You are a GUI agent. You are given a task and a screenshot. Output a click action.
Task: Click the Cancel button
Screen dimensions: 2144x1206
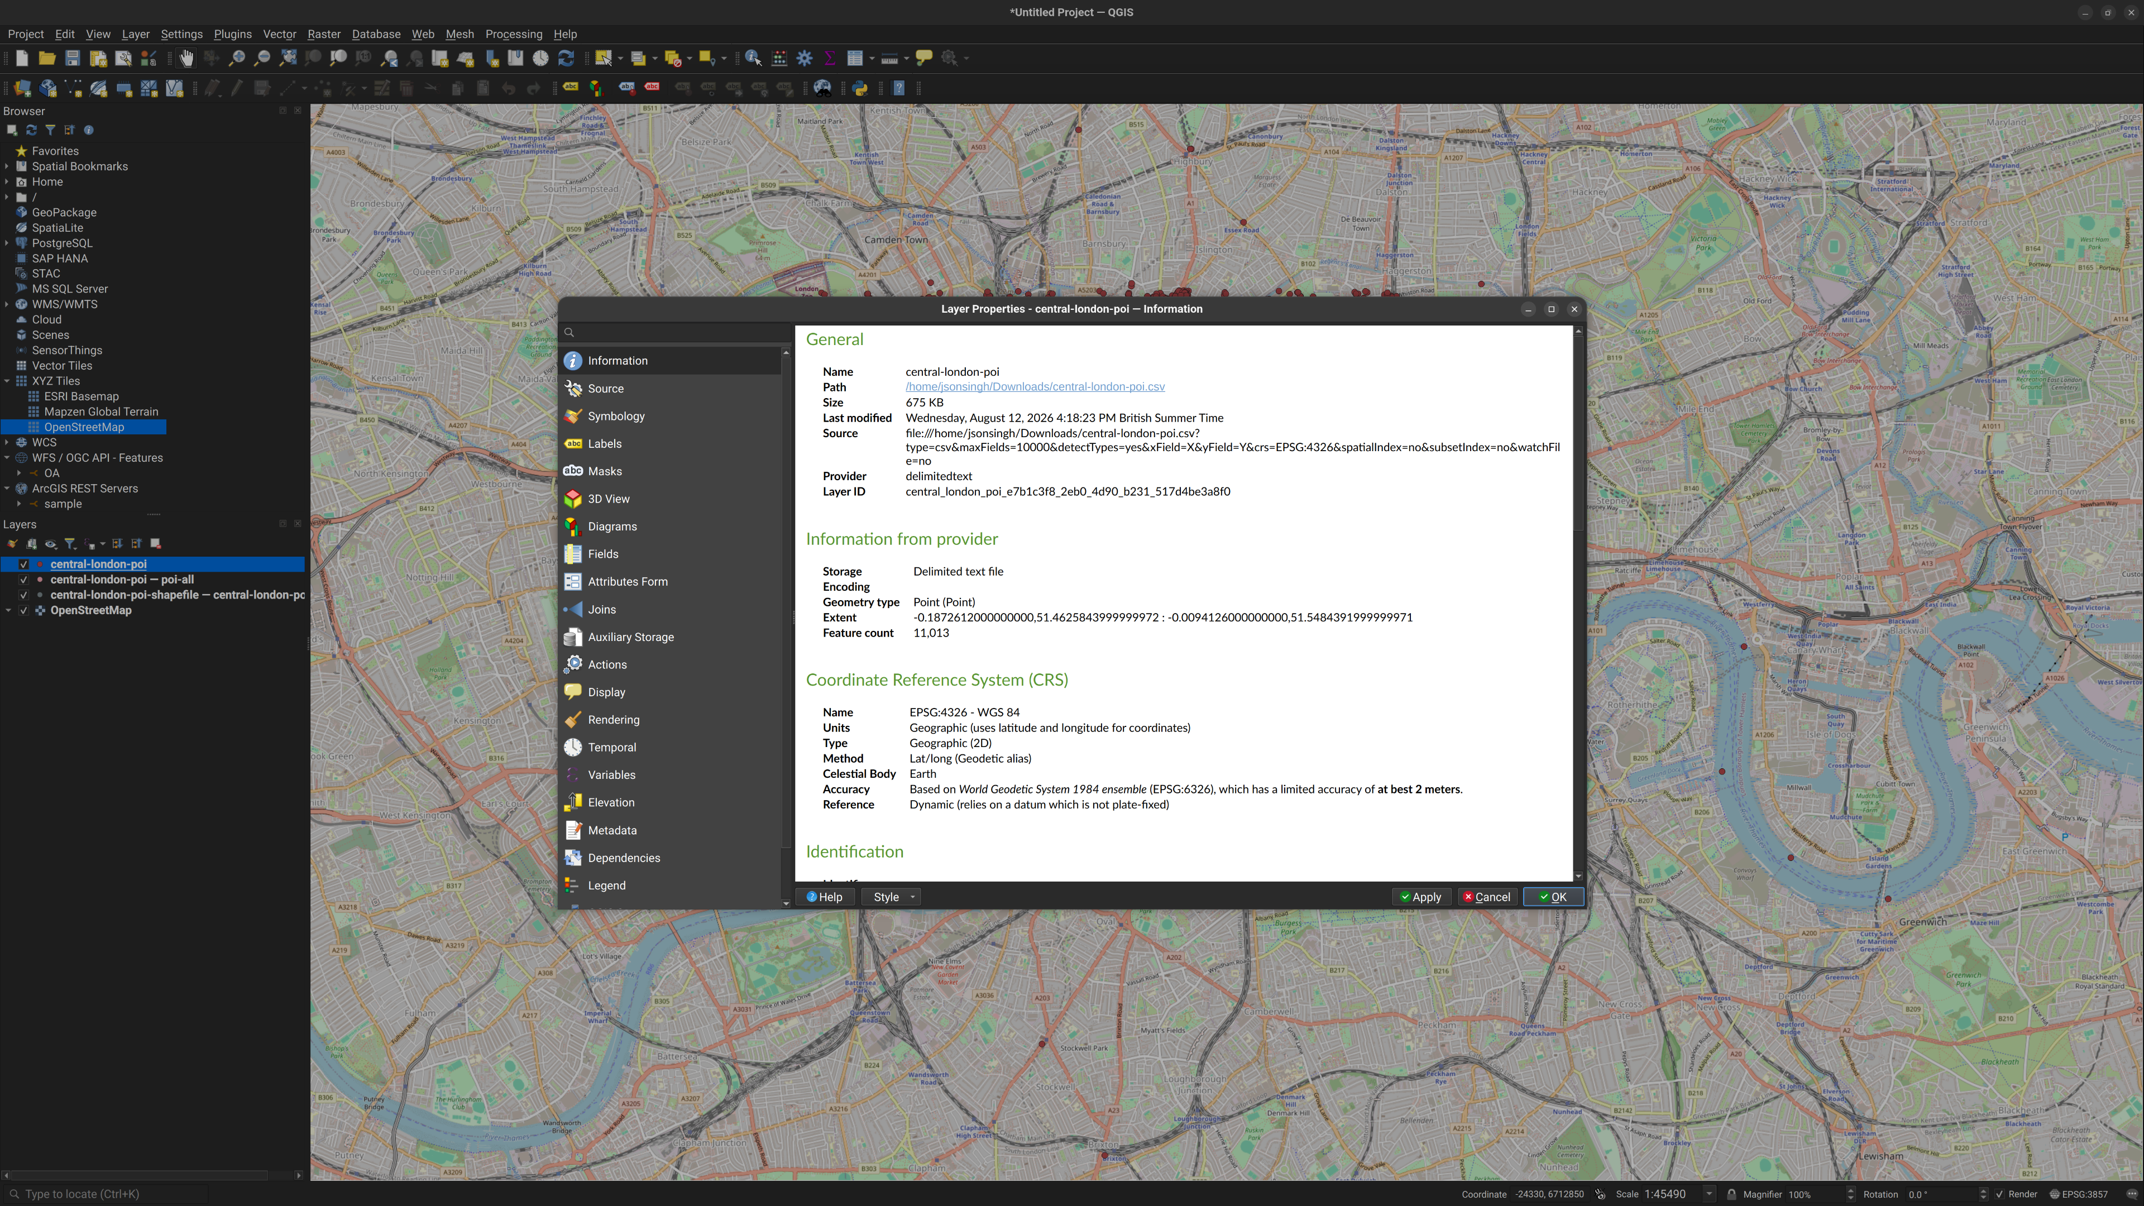pos(1487,897)
